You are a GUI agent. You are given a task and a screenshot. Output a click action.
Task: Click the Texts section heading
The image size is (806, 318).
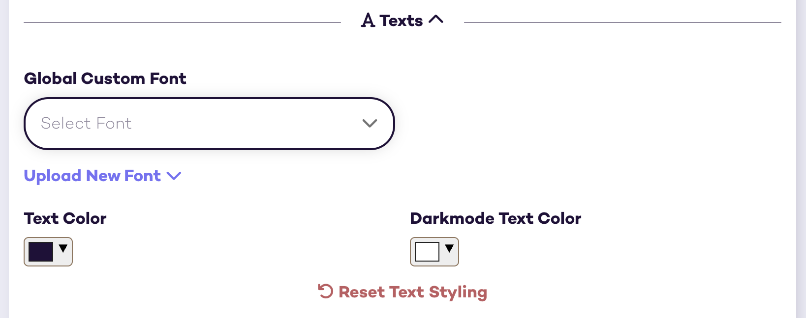tap(401, 21)
